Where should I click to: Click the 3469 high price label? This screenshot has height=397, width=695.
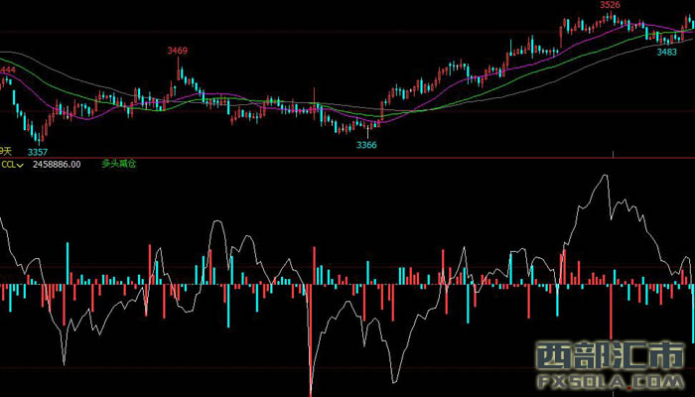(178, 50)
